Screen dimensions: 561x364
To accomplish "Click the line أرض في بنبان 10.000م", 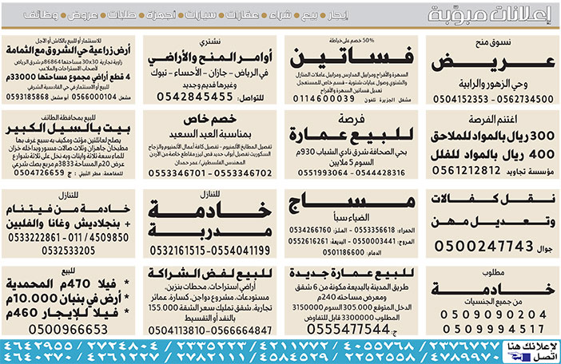I will tap(64, 299).
